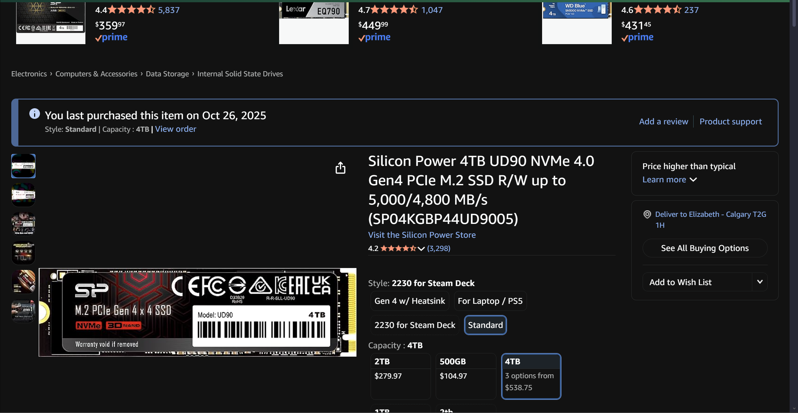This screenshot has width=798, height=413.
Task: Open the Lexar EQ790 product image
Action: pos(314,23)
